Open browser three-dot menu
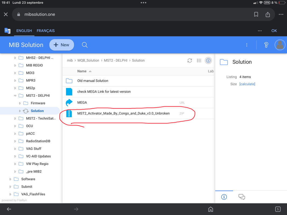 coord(281,14)
